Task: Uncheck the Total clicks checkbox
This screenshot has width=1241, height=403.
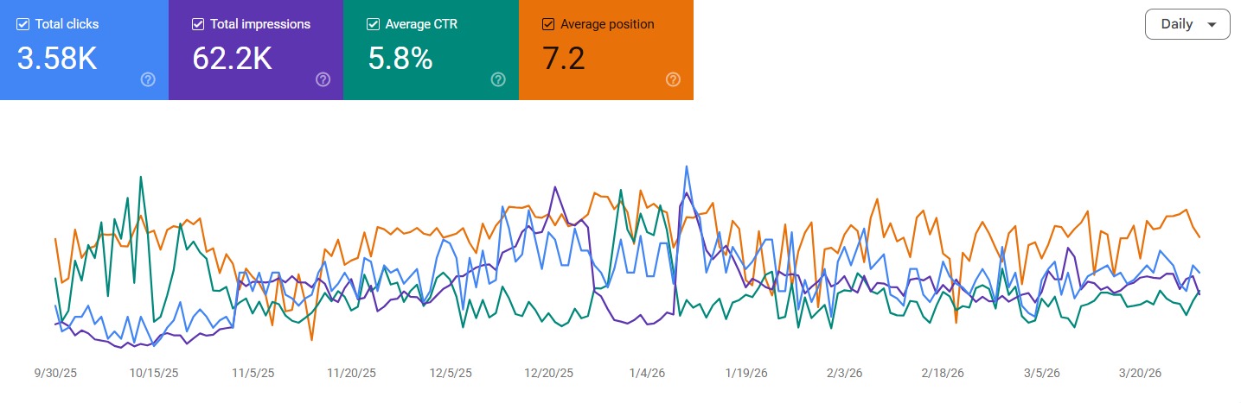Action: [22, 24]
